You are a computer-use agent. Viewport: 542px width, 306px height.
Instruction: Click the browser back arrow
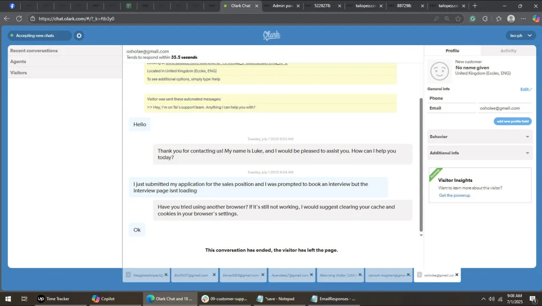(6, 19)
